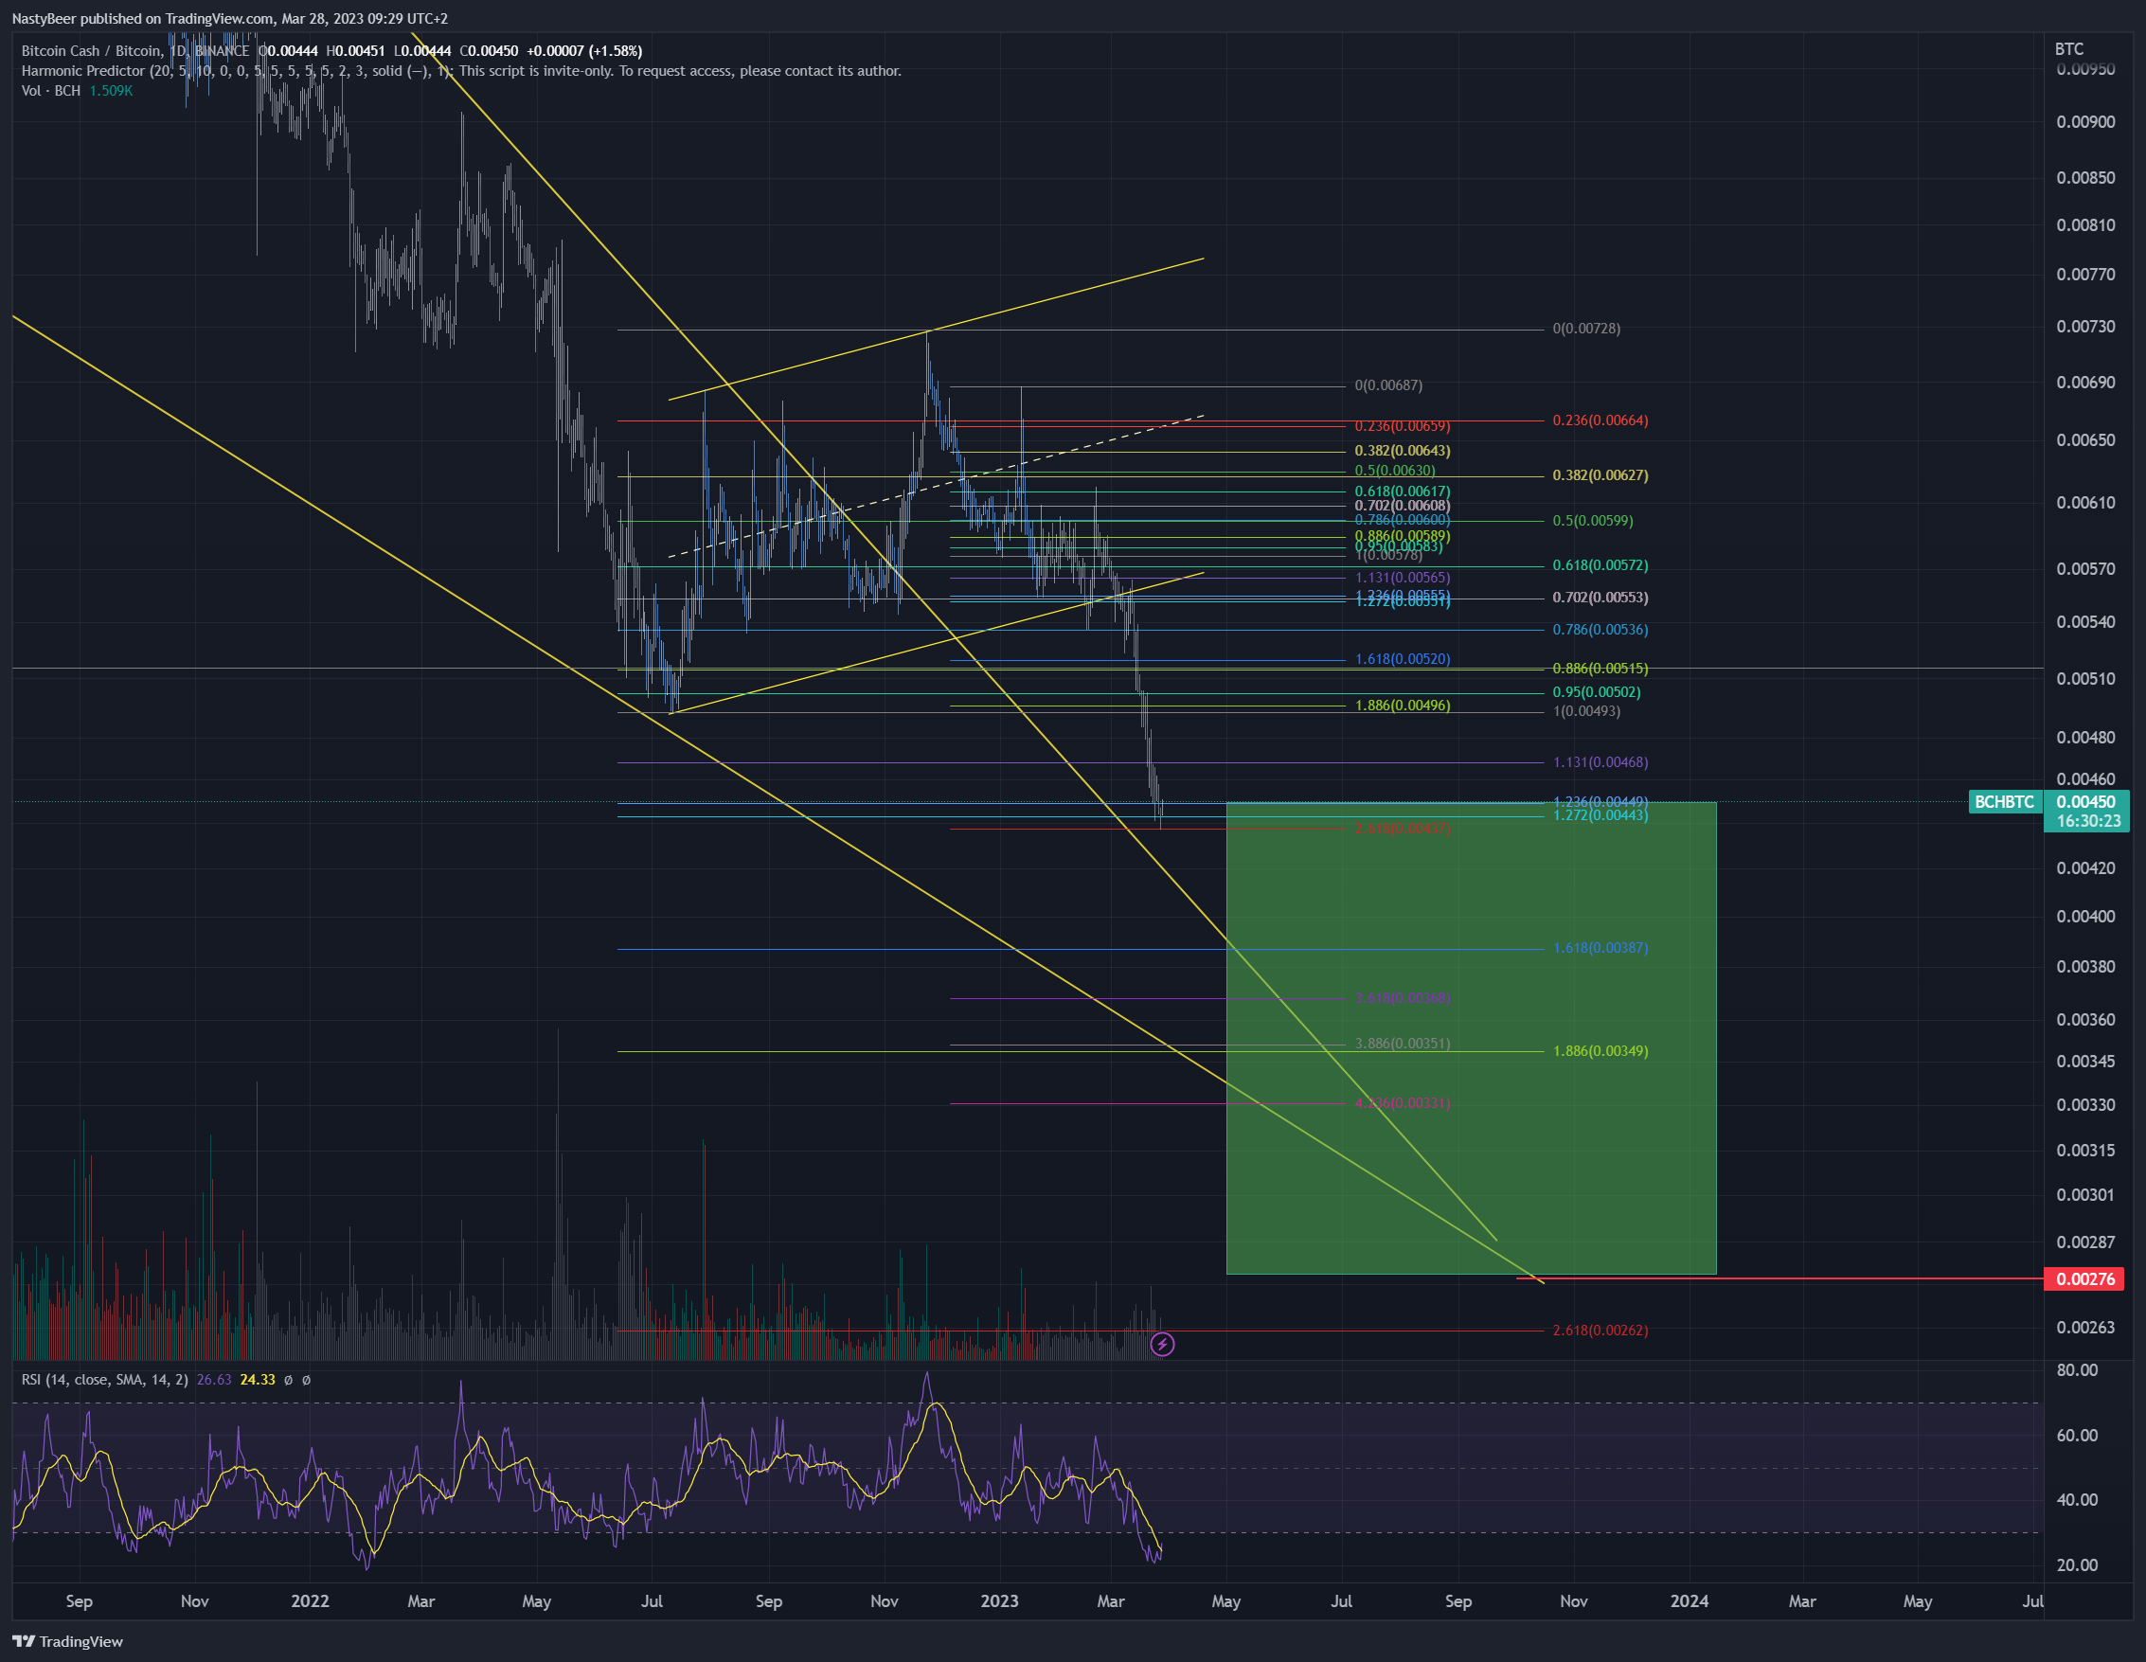This screenshot has height=1662, width=2146.
Task: Click the 0(0.00687) Fibonacci label
Action: point(1388,385)
